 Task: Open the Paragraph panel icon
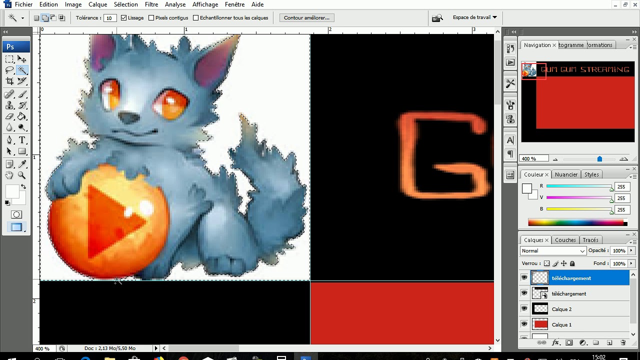510,153
